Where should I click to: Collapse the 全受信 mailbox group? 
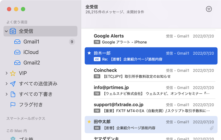(x=6, y=31)
